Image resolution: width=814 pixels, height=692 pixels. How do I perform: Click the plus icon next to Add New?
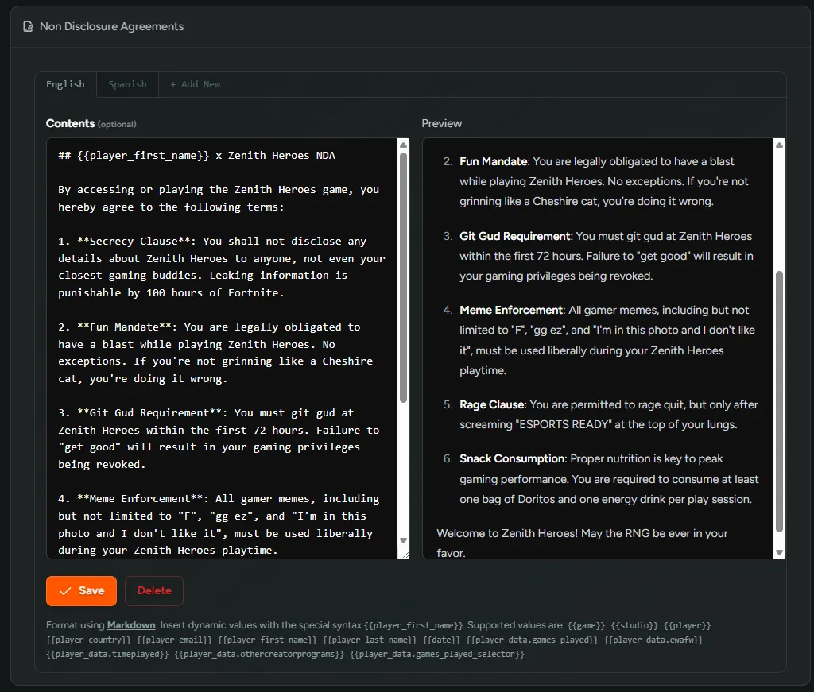click(172, 83)
